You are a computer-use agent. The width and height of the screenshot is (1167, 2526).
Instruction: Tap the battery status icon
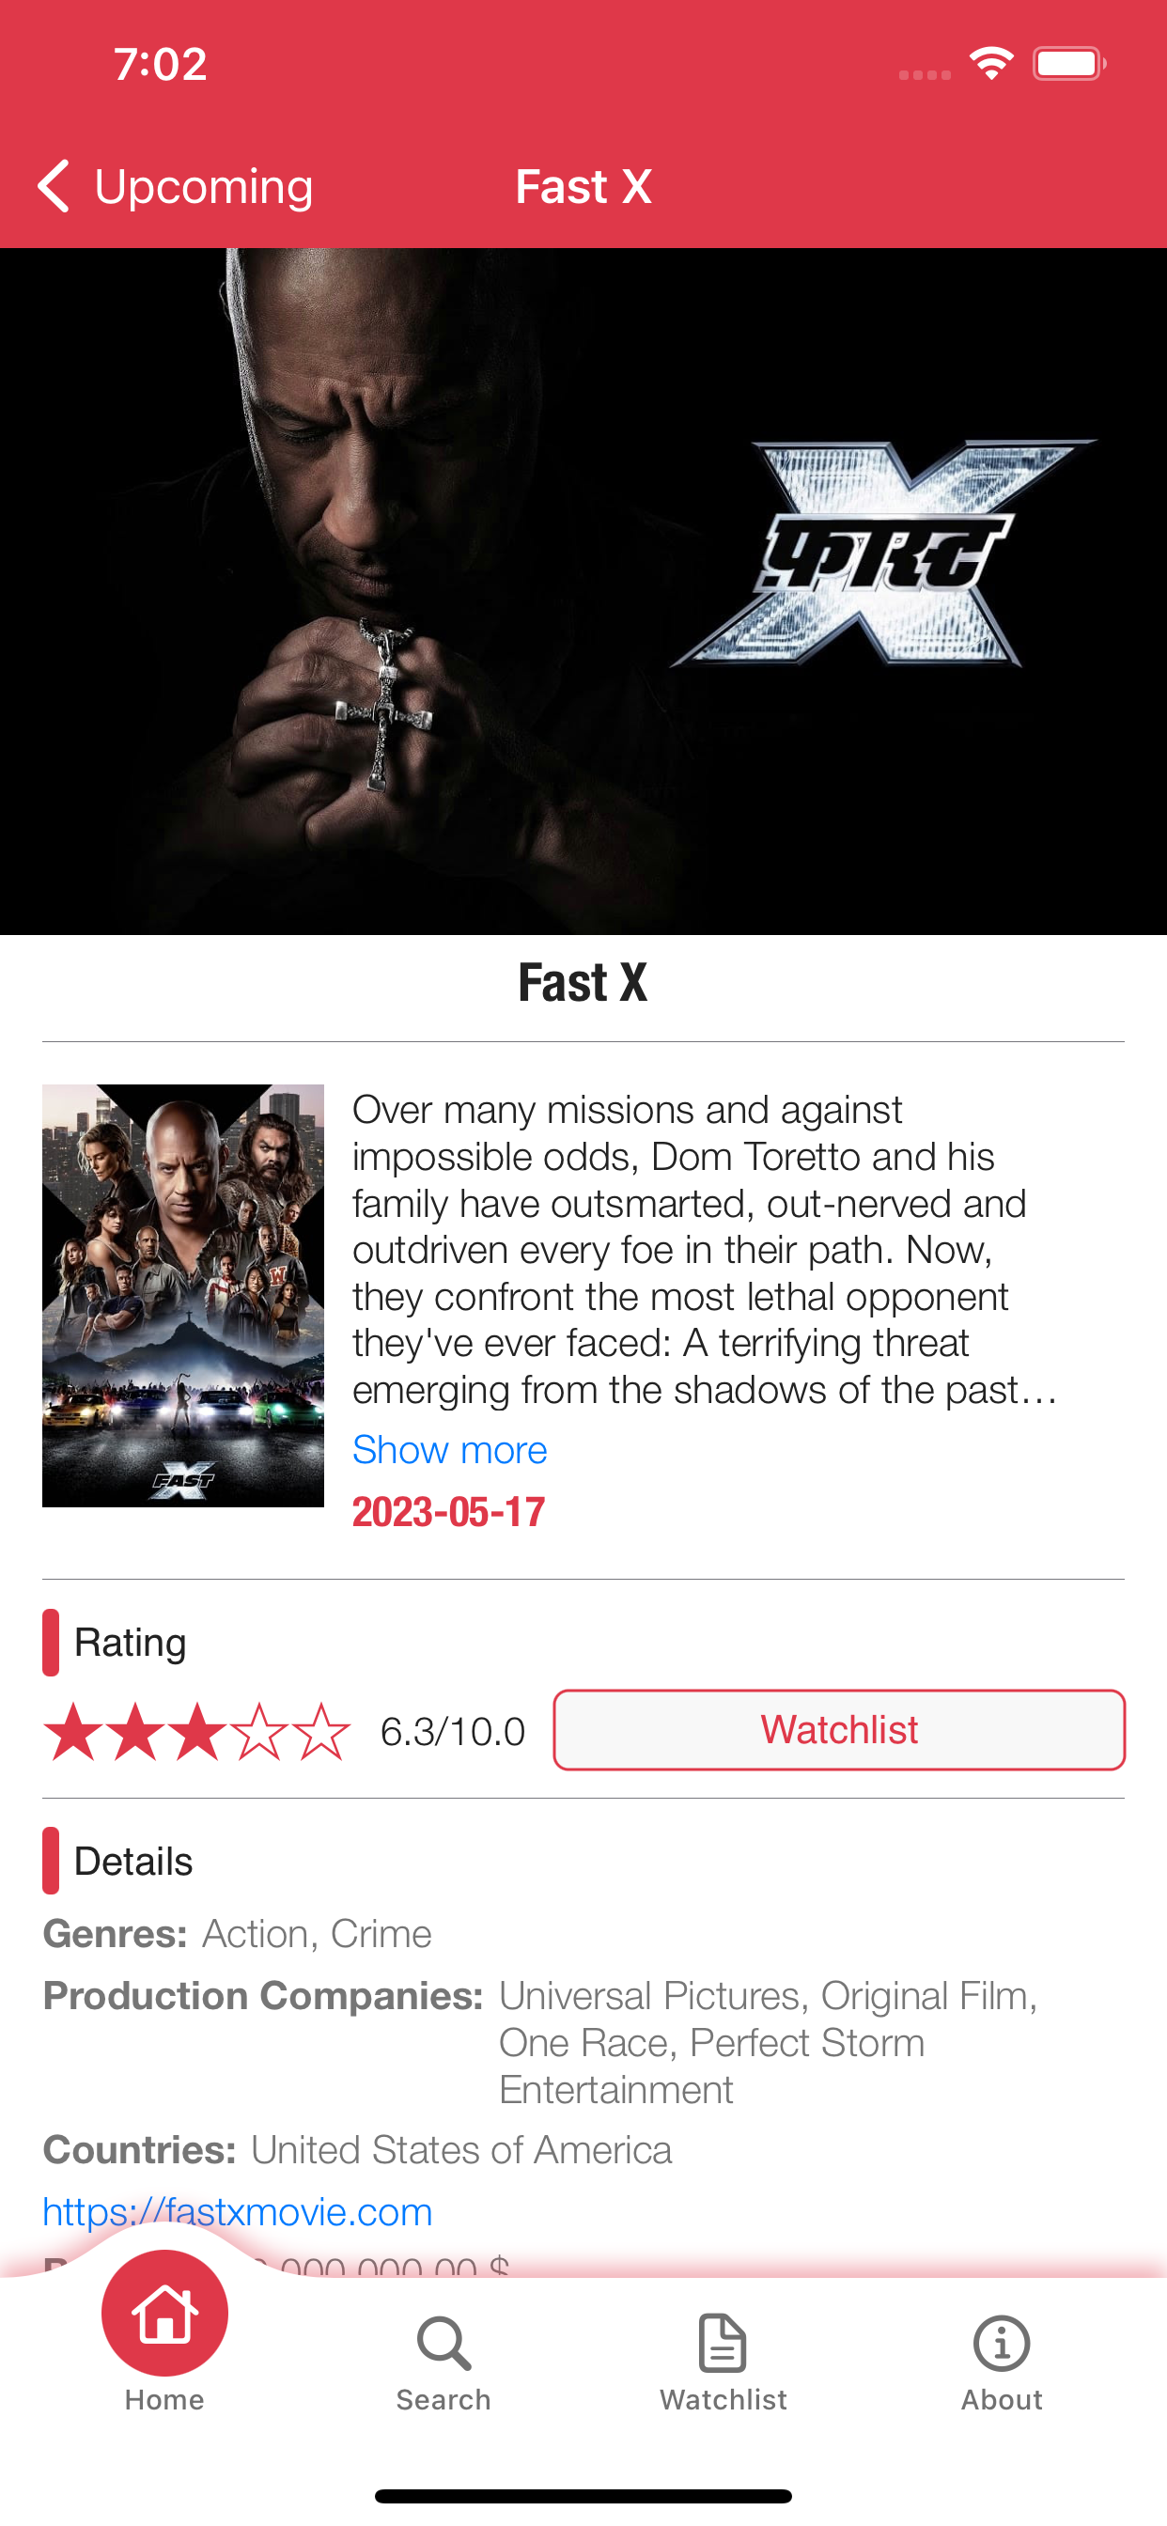point(1069,64)
